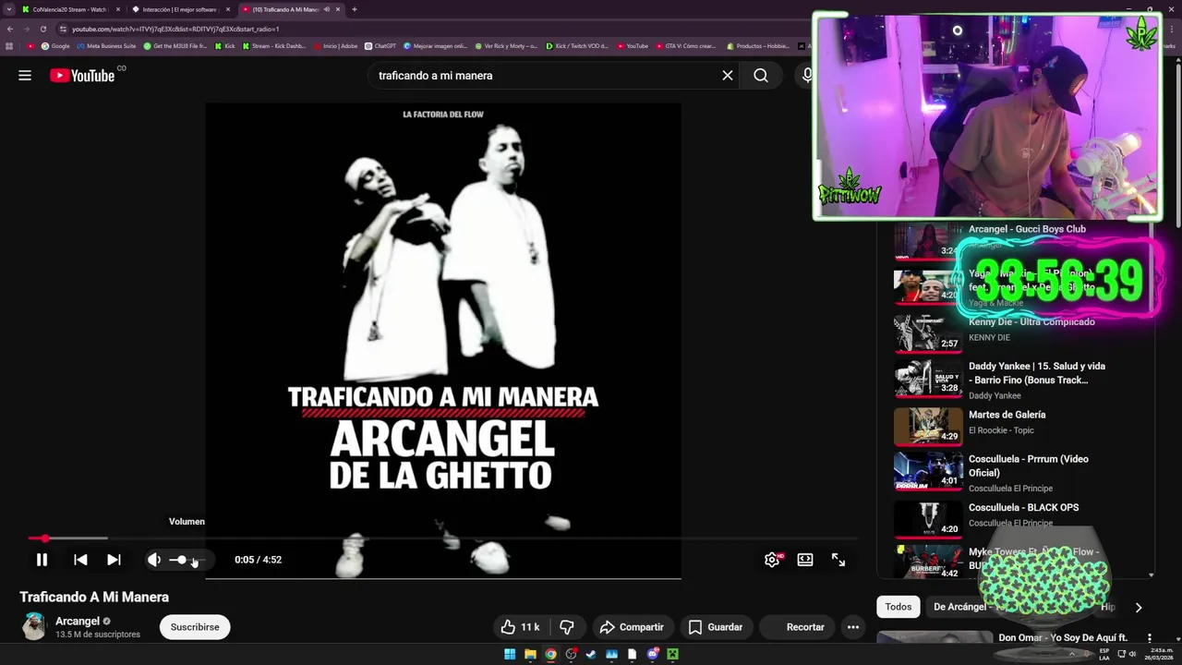Mute the player volume speaker icon
The height and width of the screenshot is (665, 1182).
click(x=154, y=560)
